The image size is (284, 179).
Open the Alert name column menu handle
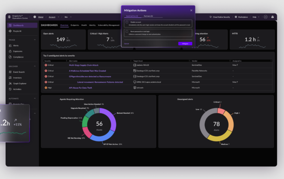coord(131,61)
